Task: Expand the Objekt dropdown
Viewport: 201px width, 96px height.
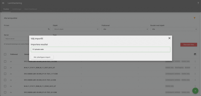Action: click(x=76, y=29)
